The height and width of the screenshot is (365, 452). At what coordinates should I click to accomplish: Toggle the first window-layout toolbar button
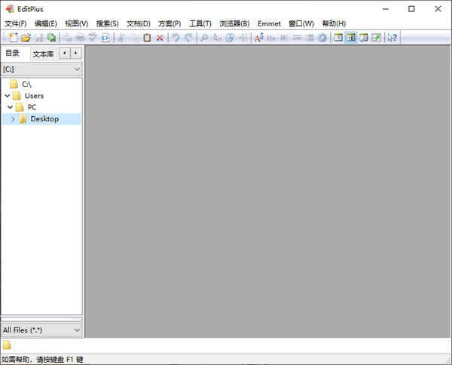(x=338, y=38)
